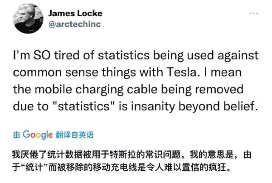Click the quoted "statistics" word in tweet
The height and width of the screenshot is (183, 272).
(x=83, y=106)
